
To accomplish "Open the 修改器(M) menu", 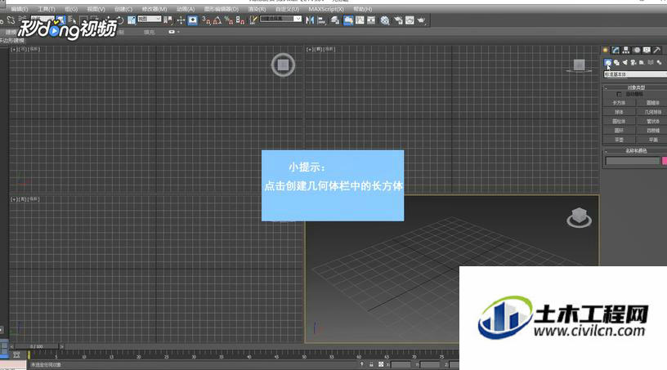I will (x=154, y=9).
